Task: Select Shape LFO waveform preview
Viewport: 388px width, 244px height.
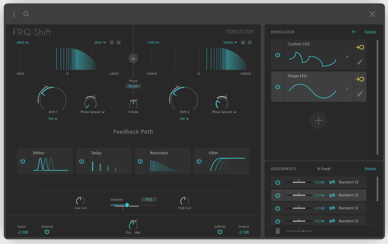Action: click(x=312, y=91)
